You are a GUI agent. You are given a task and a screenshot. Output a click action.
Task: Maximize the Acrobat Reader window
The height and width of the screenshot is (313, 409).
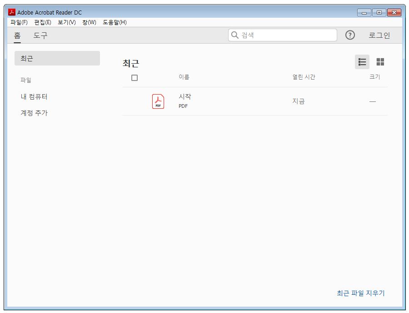(x=379, y=13)
